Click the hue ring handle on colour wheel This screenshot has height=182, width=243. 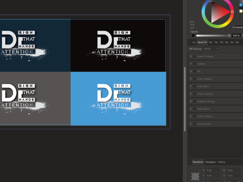click(232, 12)
